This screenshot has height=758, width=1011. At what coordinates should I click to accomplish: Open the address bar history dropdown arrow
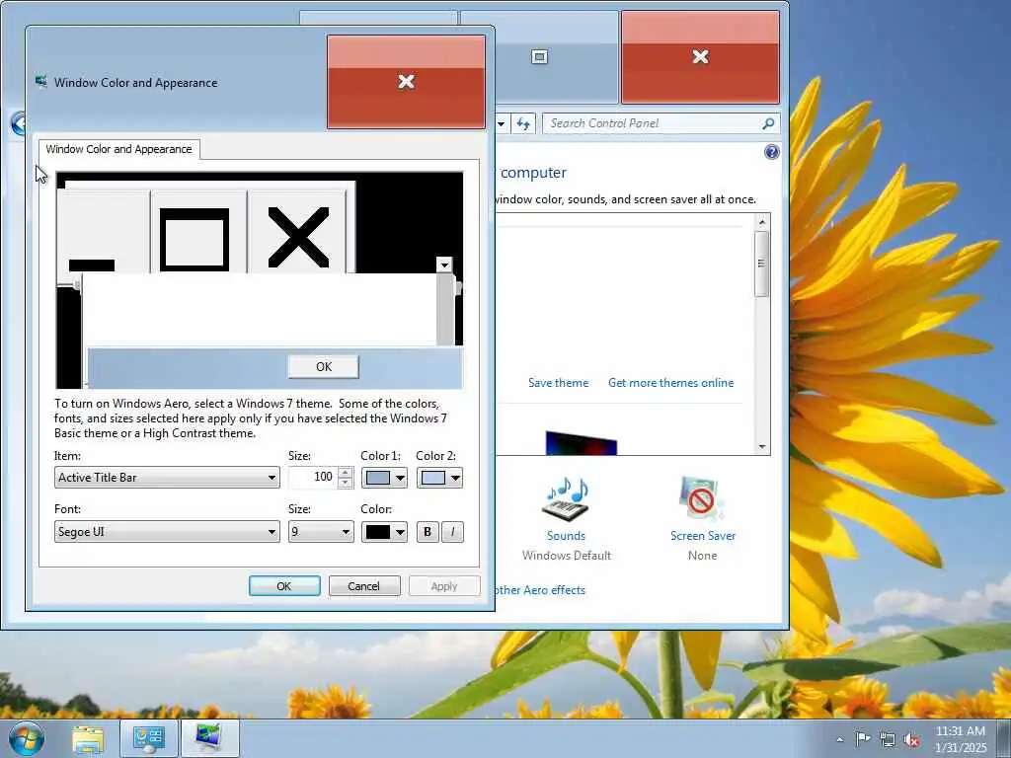(501, 123)
